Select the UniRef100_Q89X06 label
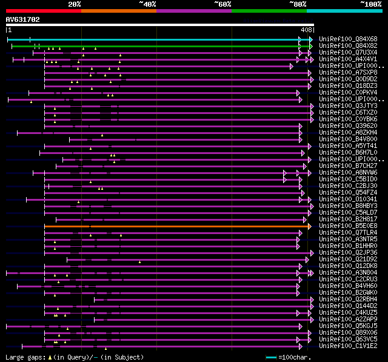The height and width of the screenshot is (362, 388). point(348,333)
